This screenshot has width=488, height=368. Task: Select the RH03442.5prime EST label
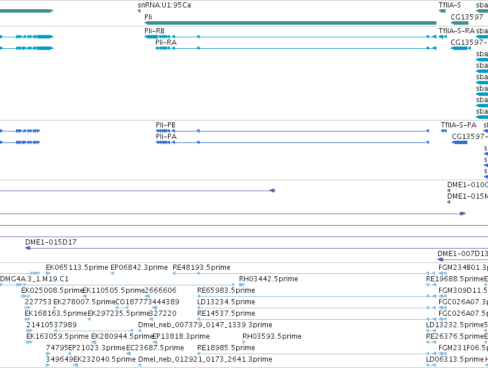click(268, 279)
